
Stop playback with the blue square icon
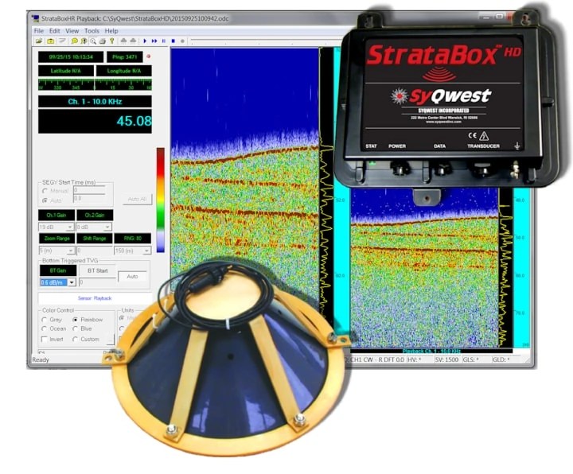(173, 41)
